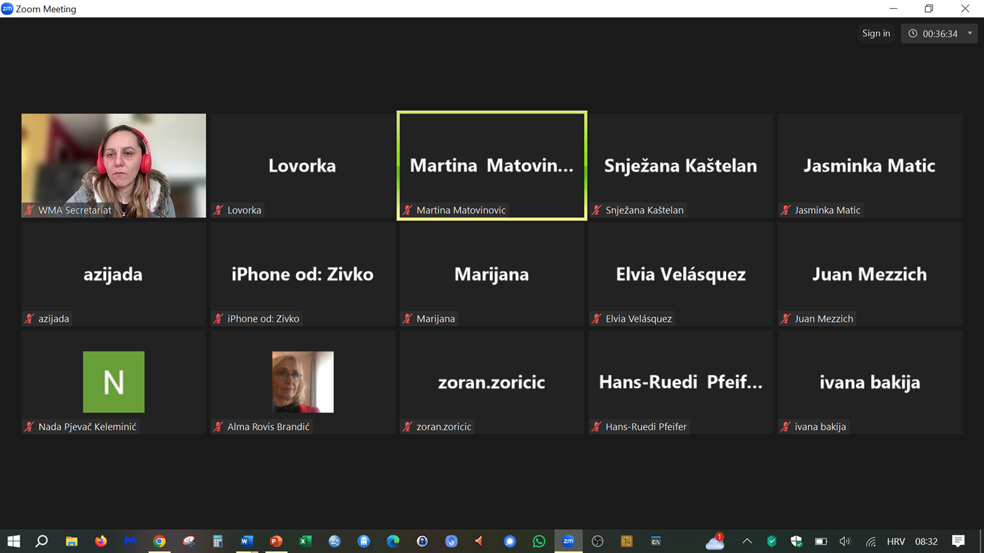Click the large 'iPhone od: Zivko' tile title

click(x=303, y=274)
